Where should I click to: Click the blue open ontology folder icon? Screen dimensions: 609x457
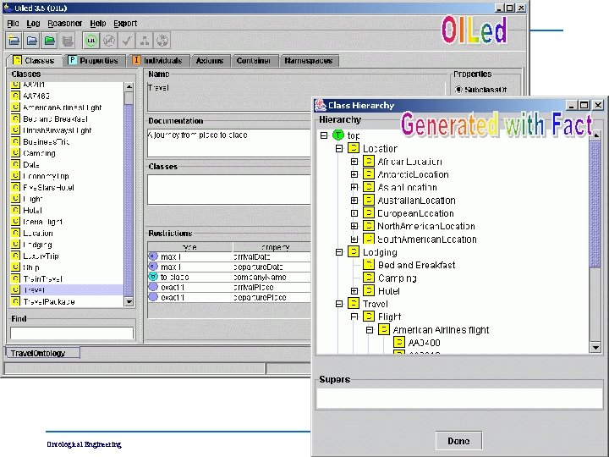click(32, 41)
